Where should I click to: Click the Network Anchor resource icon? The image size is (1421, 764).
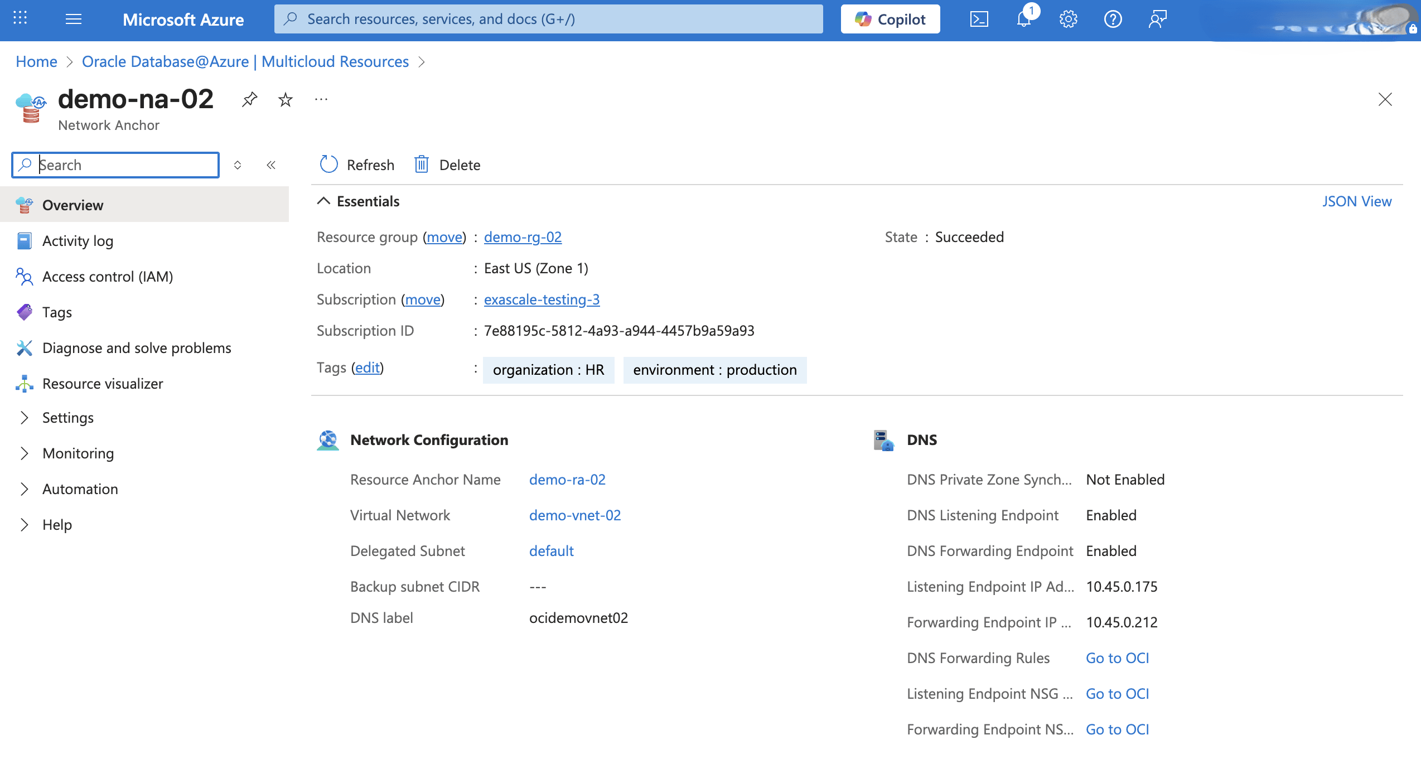pyautogui.click(x=31, y=108)
